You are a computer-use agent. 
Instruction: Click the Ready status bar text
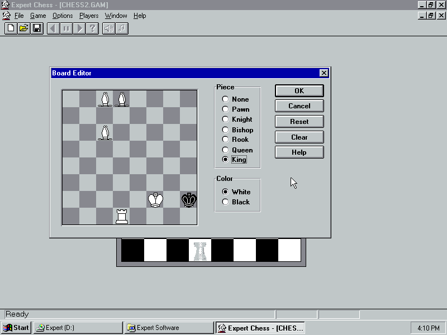click(x=17, y=314)
